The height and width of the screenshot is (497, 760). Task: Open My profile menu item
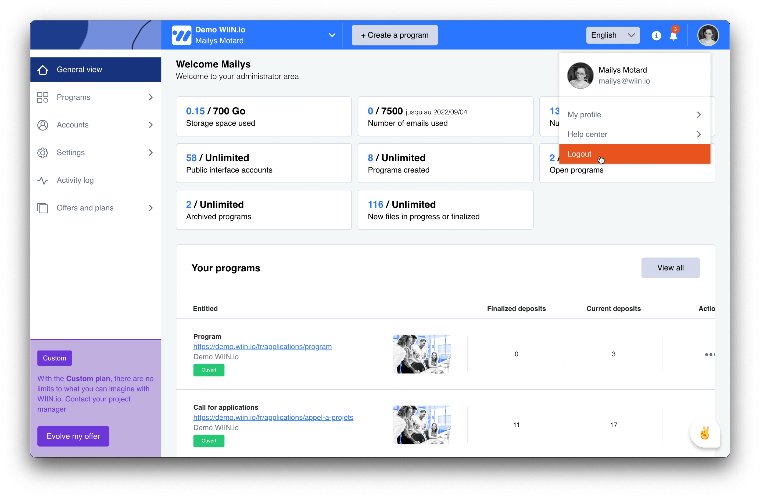[x=634, y=114]
